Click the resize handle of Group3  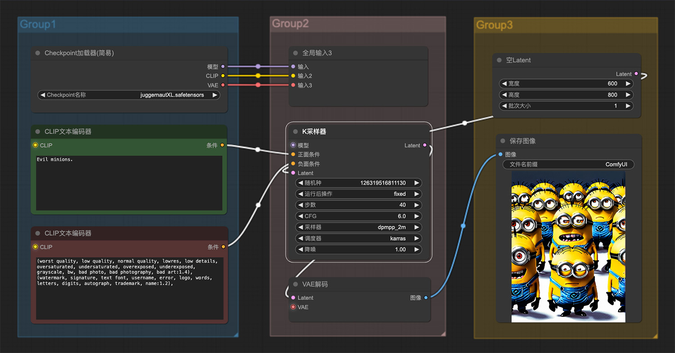(x=655, y=335)
